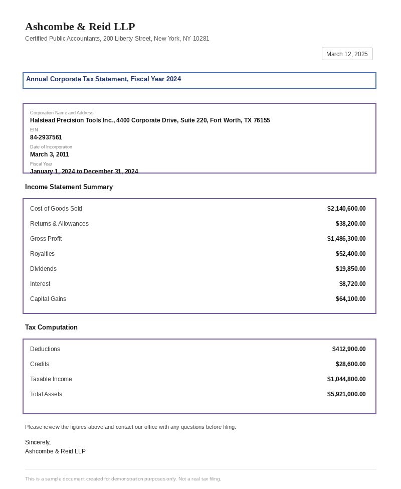Click the Gross Profit label
The height and width of the screenshot is (489, 401).
[x=46, y=239]
